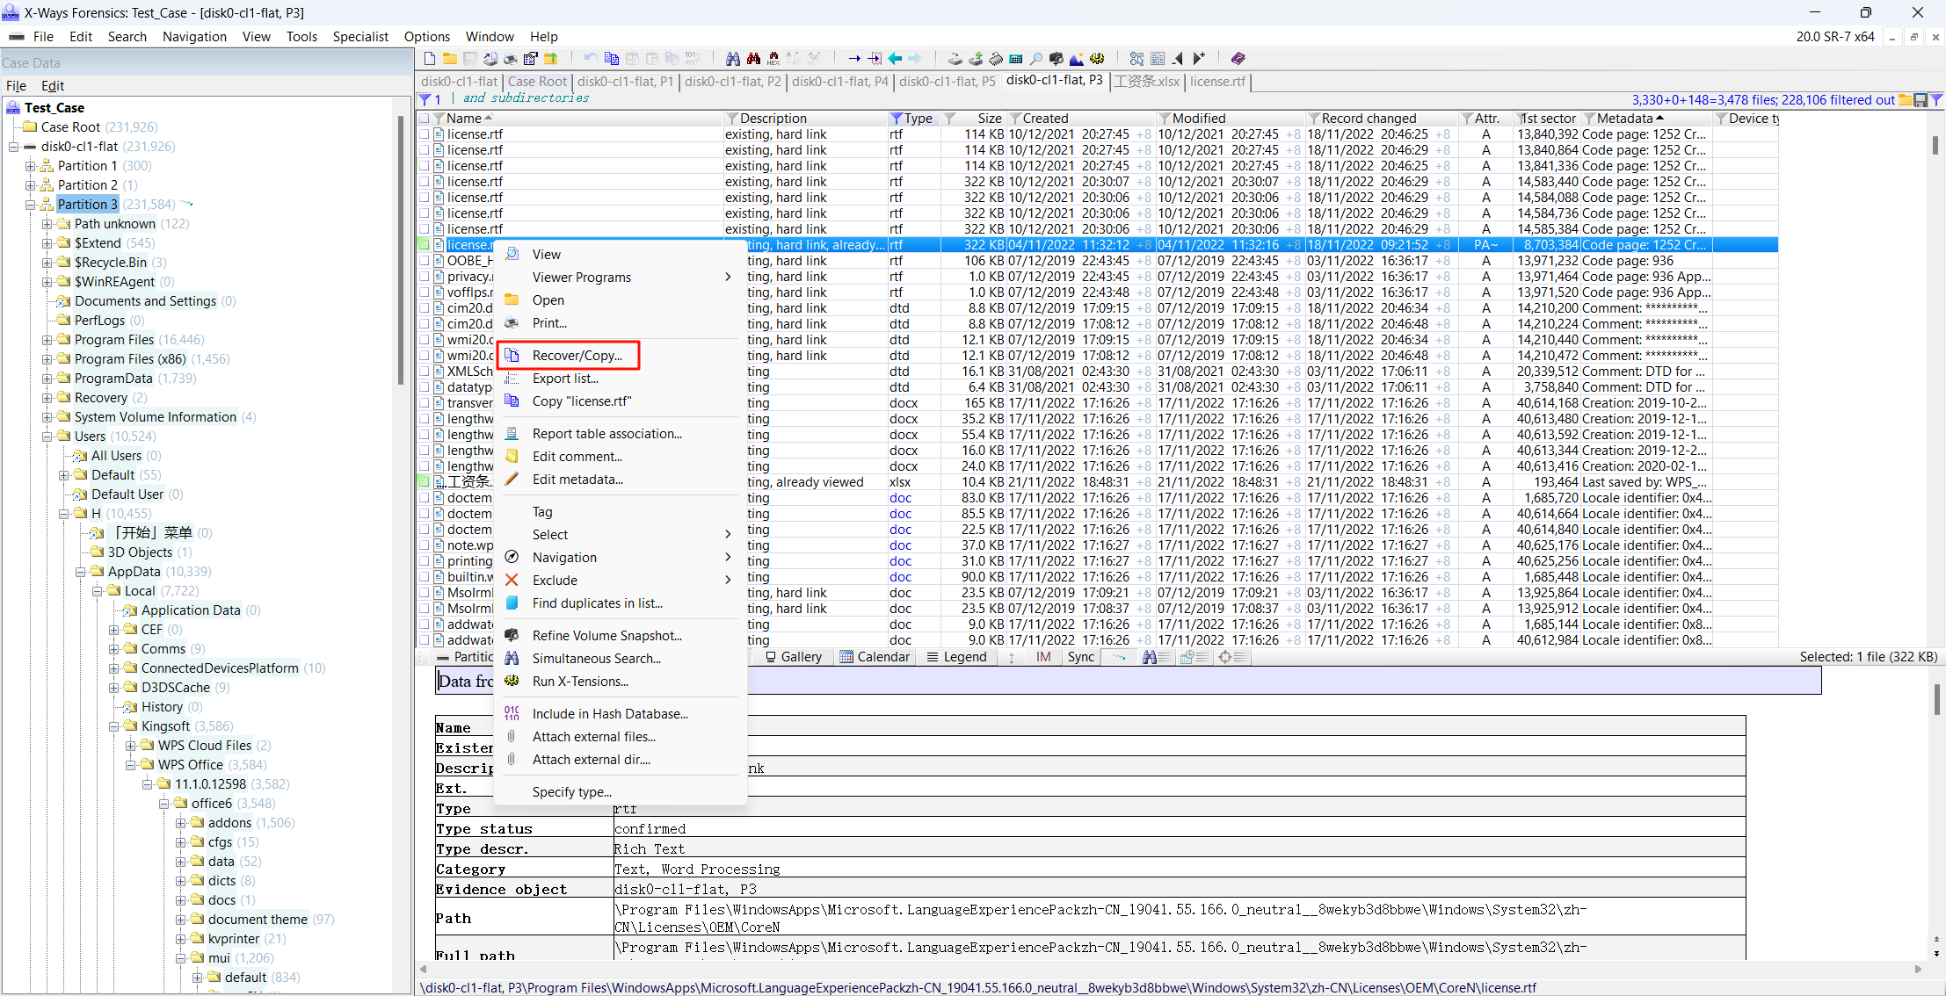Click the New file toolbar icon

(430, 59)
